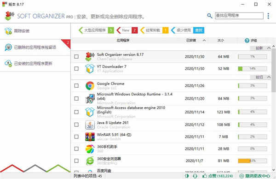Image resolution: width=276 pixels, height=179 pixels.
Task: Toggle the installed date sort arrow
Action: click(204, 41)
